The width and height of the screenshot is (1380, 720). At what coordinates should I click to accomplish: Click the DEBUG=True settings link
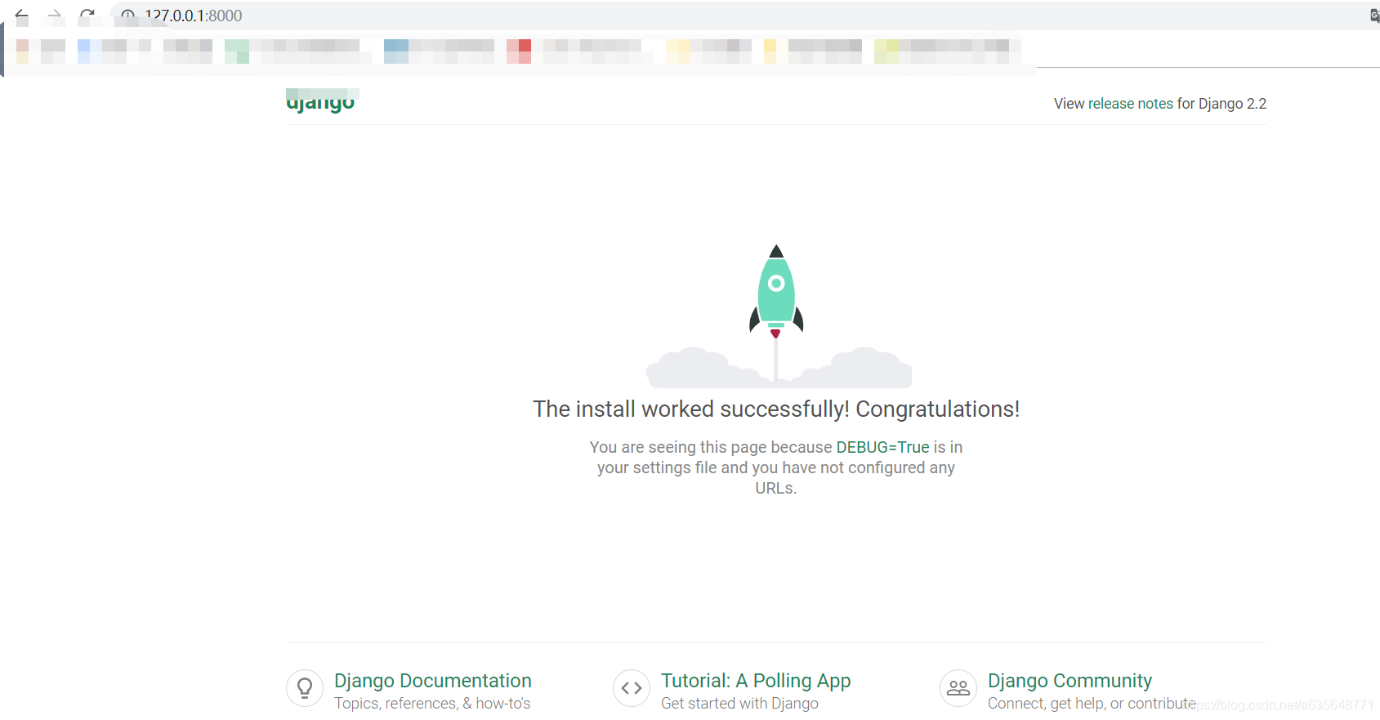pos(882,447)
